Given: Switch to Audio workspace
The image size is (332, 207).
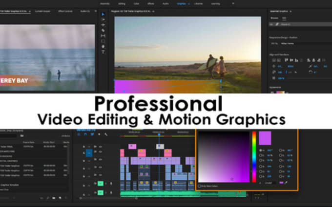Looking at the screenshot, I should tap(166, 4).
